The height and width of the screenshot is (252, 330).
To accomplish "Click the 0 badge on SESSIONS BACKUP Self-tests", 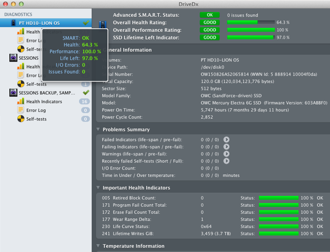I will 85,119.
